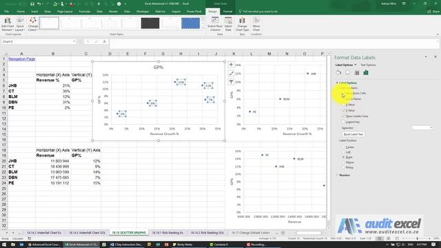Select cell A6 containing JHB

click(21, 85)
